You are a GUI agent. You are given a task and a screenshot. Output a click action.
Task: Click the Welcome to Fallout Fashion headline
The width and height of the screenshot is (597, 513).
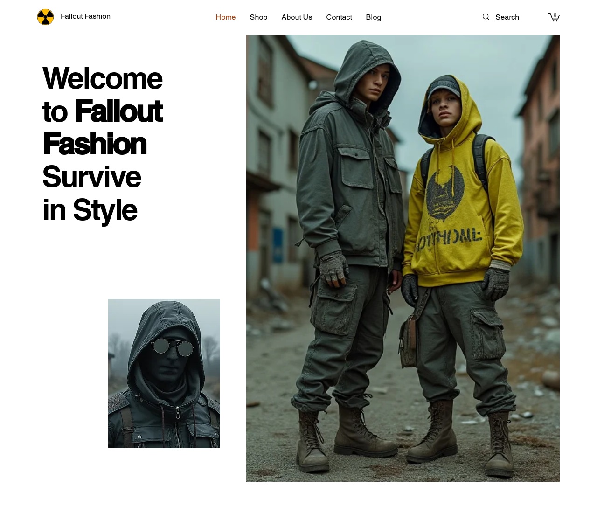[103, 111]
